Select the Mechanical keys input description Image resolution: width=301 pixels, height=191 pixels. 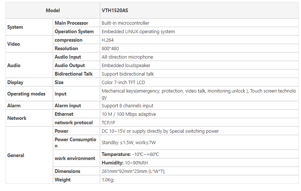199,94
